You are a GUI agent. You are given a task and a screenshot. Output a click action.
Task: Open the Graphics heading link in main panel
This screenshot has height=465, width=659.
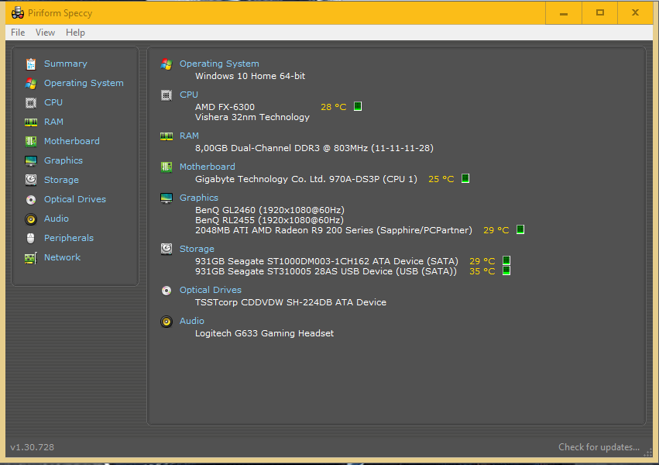(199, 198)
